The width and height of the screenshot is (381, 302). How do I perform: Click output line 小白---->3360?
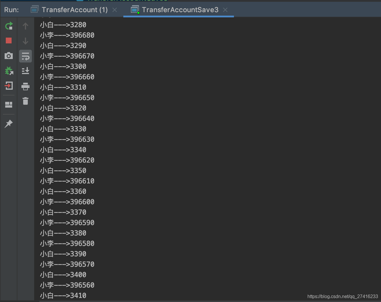pos(63,191)
